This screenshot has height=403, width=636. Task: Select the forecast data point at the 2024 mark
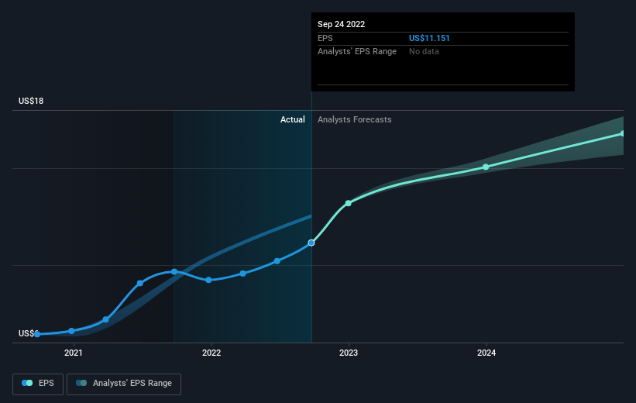486,167
